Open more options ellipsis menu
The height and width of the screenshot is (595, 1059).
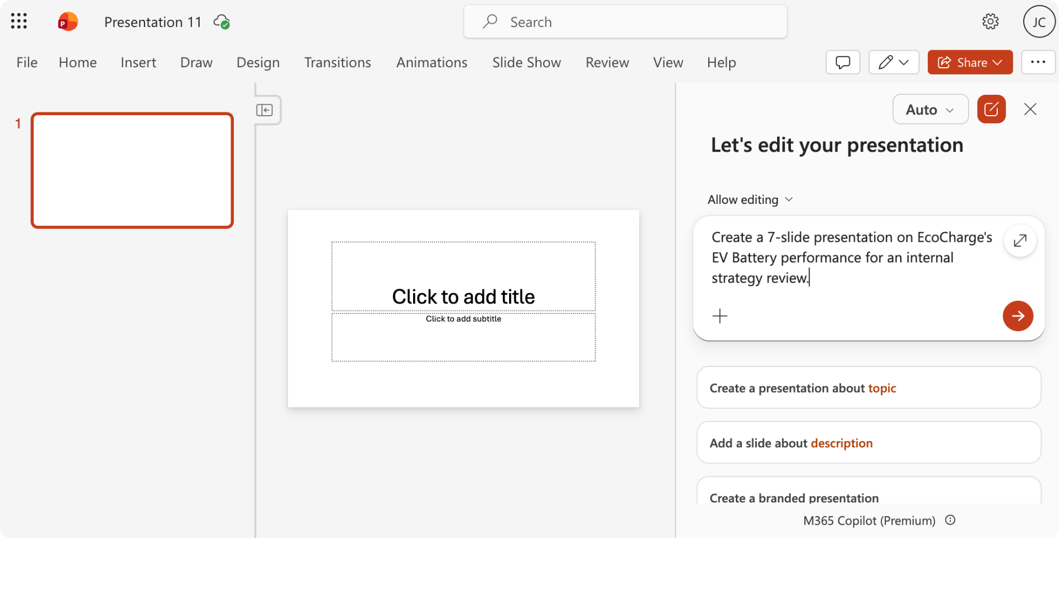pos(1038,62)
